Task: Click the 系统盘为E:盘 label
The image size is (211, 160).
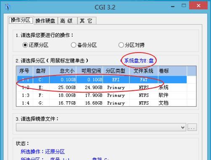Action: pos(139,61)
